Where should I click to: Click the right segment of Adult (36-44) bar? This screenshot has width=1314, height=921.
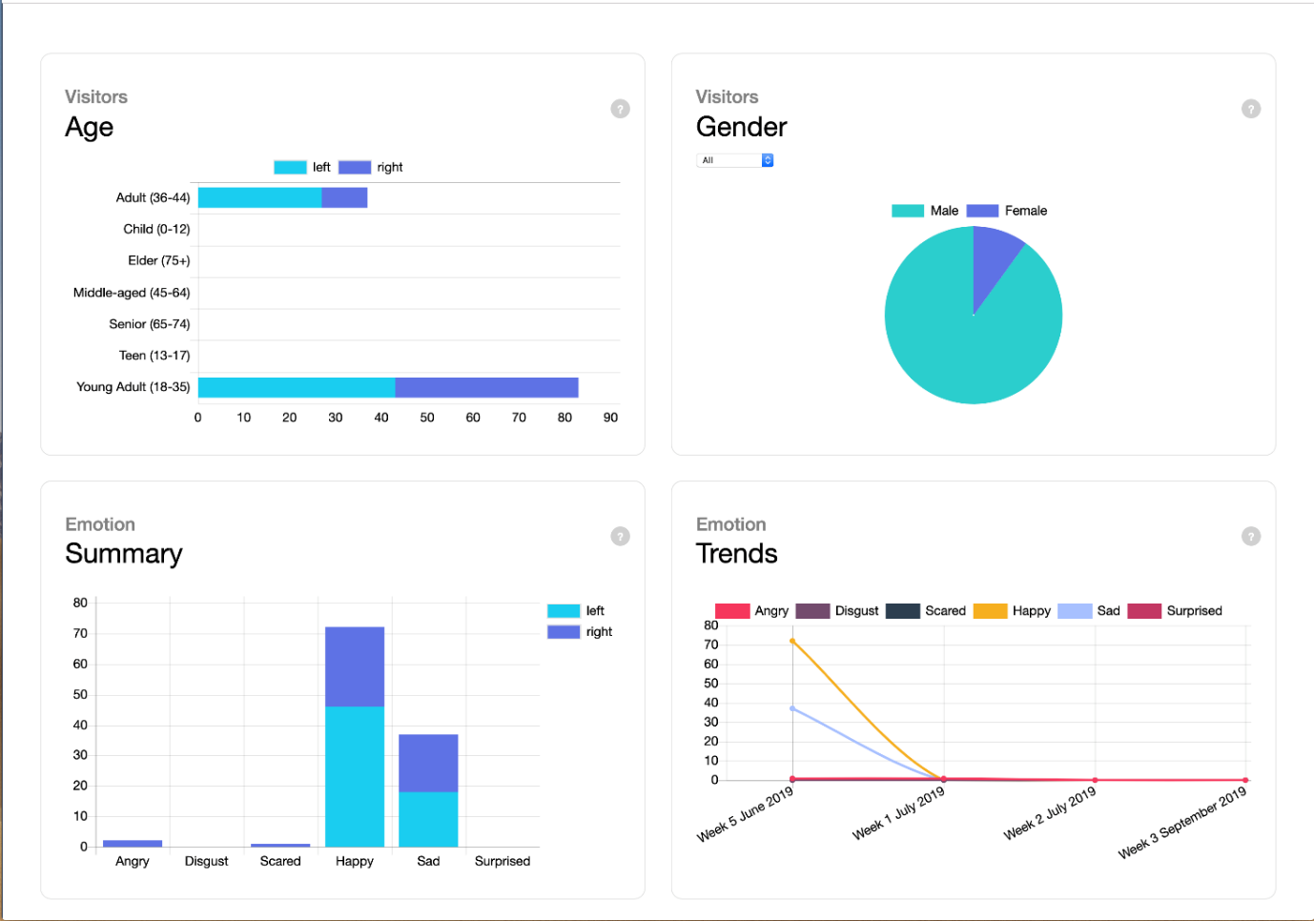click(x=344, y=197)
